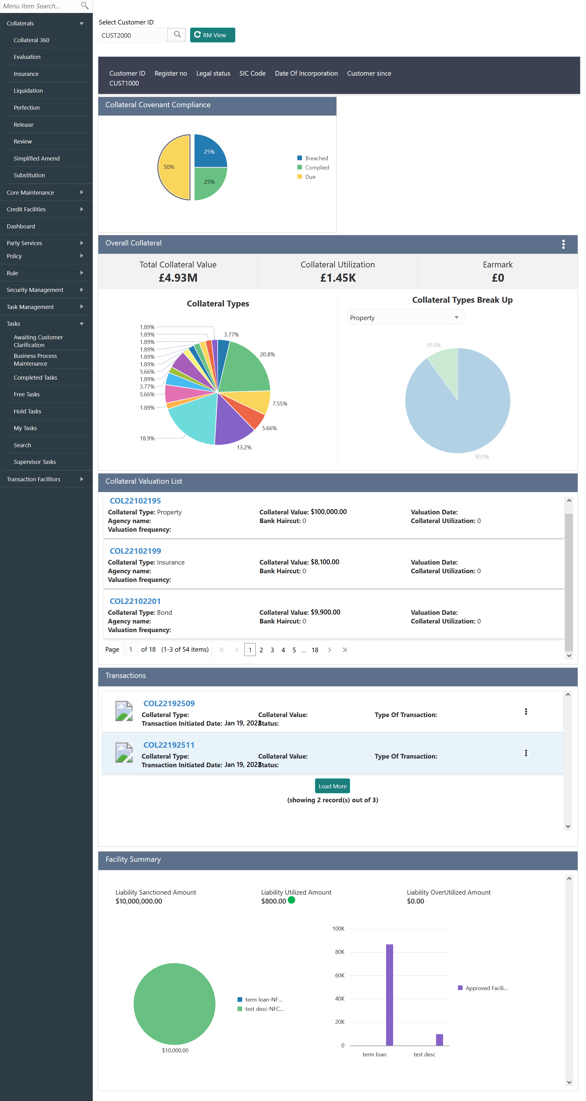
Task: Click the document thumbnail beside COL22192511
Action: (x=124, y=752)
